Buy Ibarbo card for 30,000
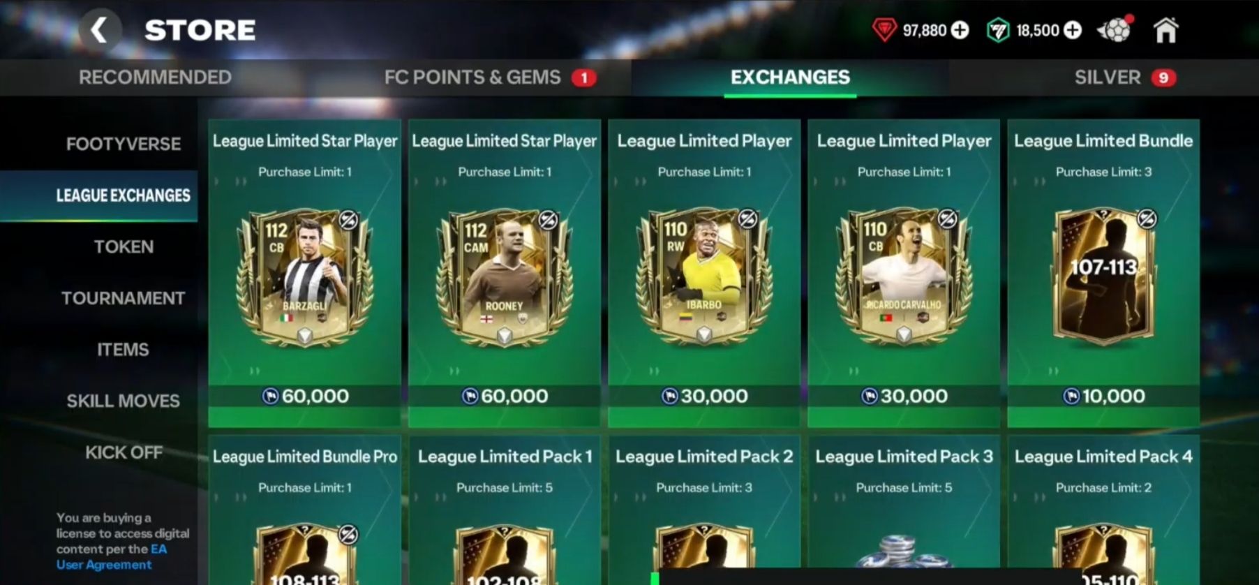The width and height of the screenshot is (1259, 585). click(704, 397)
